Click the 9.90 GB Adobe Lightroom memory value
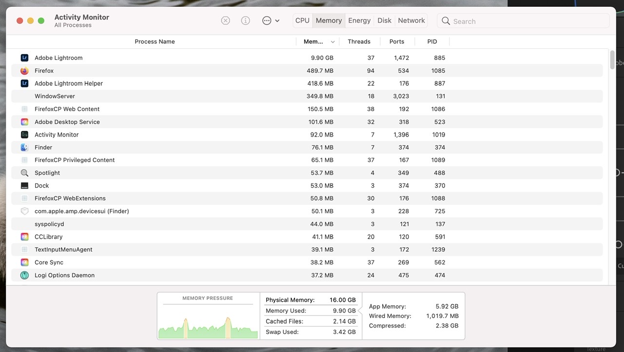 tap(322, 58)
